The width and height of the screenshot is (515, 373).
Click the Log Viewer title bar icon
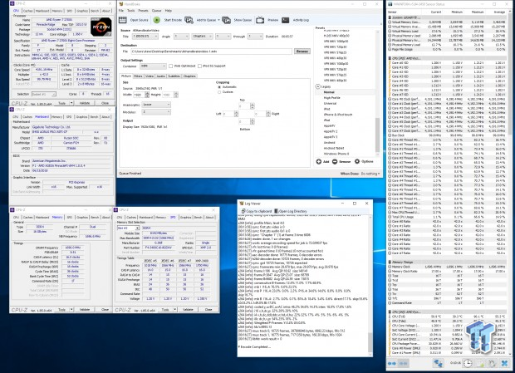point(242,204)
